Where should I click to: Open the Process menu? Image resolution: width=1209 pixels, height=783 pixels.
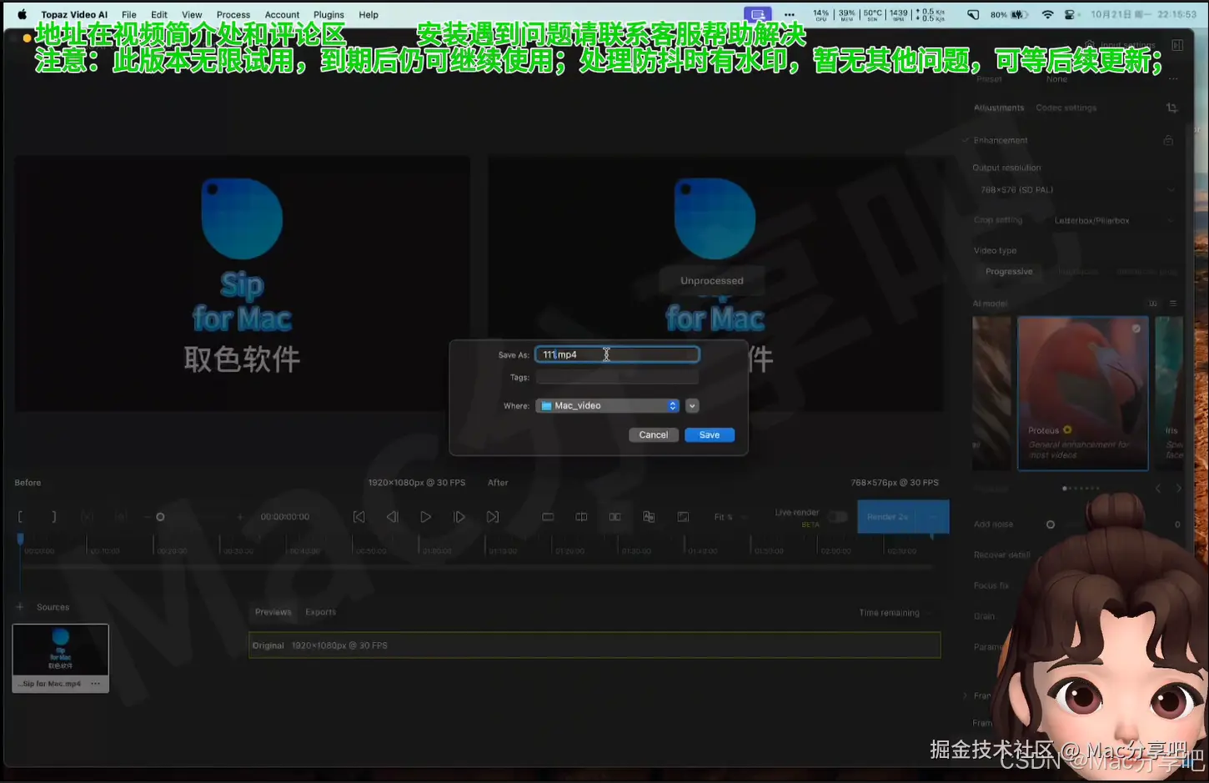pos(233,14)
